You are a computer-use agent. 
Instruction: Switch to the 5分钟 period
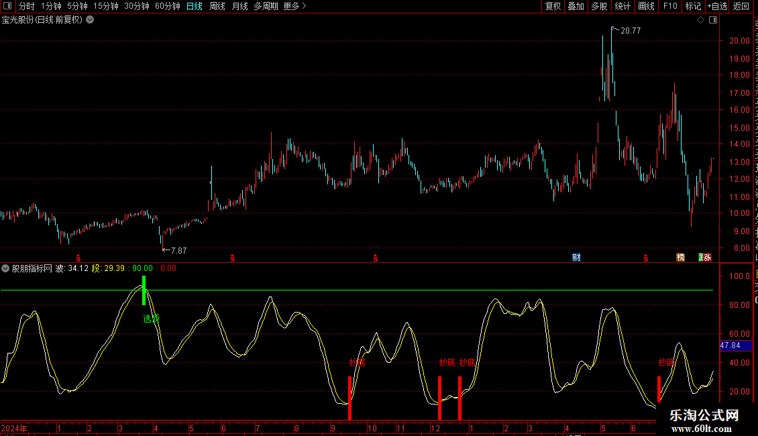(77, 6)
